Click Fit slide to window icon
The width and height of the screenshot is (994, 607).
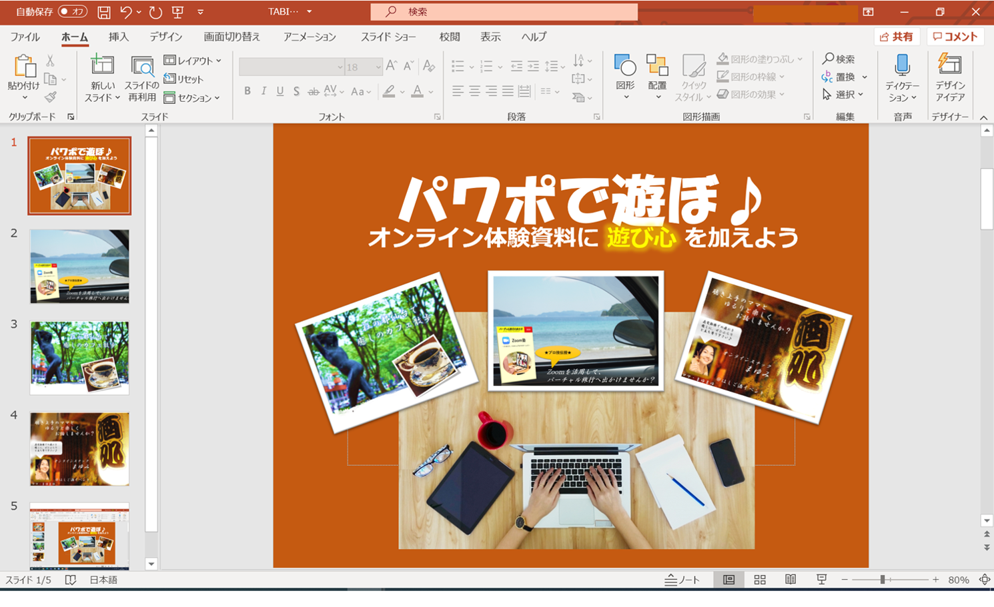click(984, 580)
